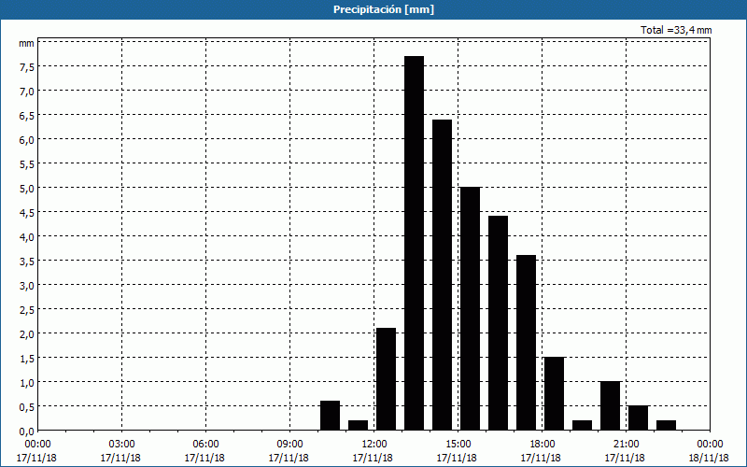Click the 00:00 18/11/18 axis label
Screen dimensions: 747x467
[711, 450]
